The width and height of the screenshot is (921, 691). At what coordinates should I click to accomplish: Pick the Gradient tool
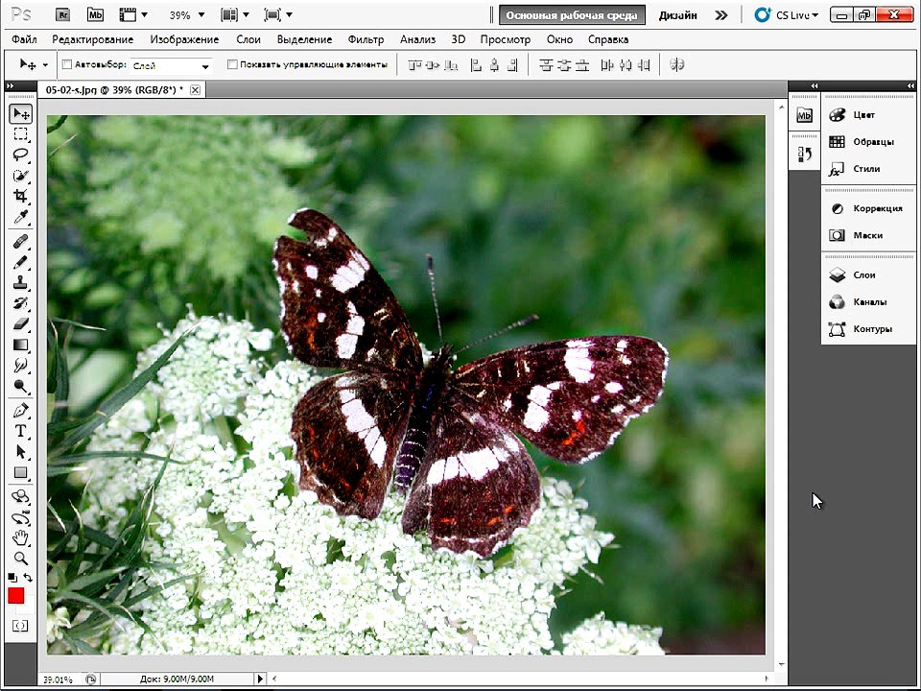point(20,345)
